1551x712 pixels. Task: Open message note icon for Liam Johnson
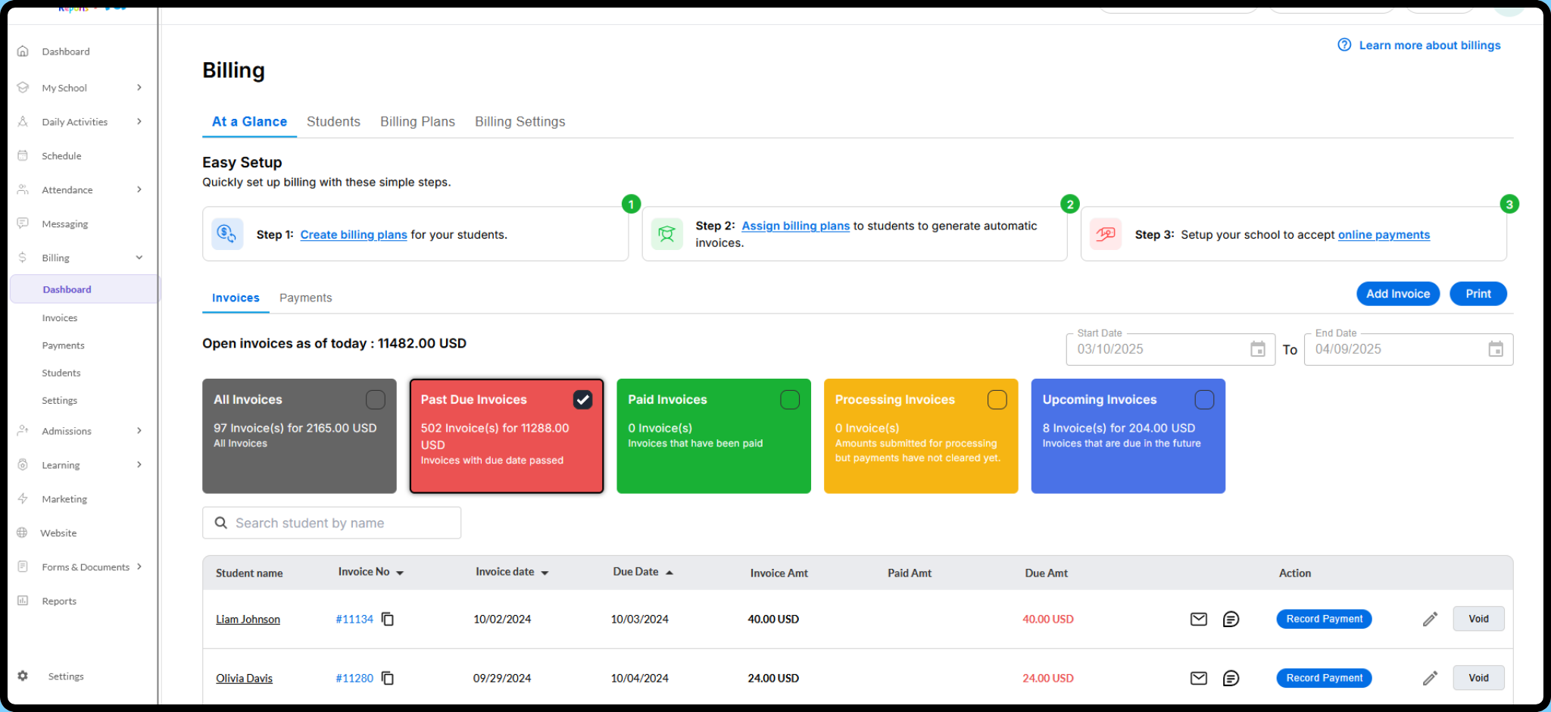[x=1231, y=619]
